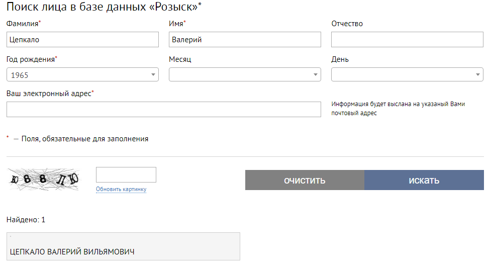Screen dimensions: 491x266
Task: Click the Найдено: 1 results count
Action: 26,220
